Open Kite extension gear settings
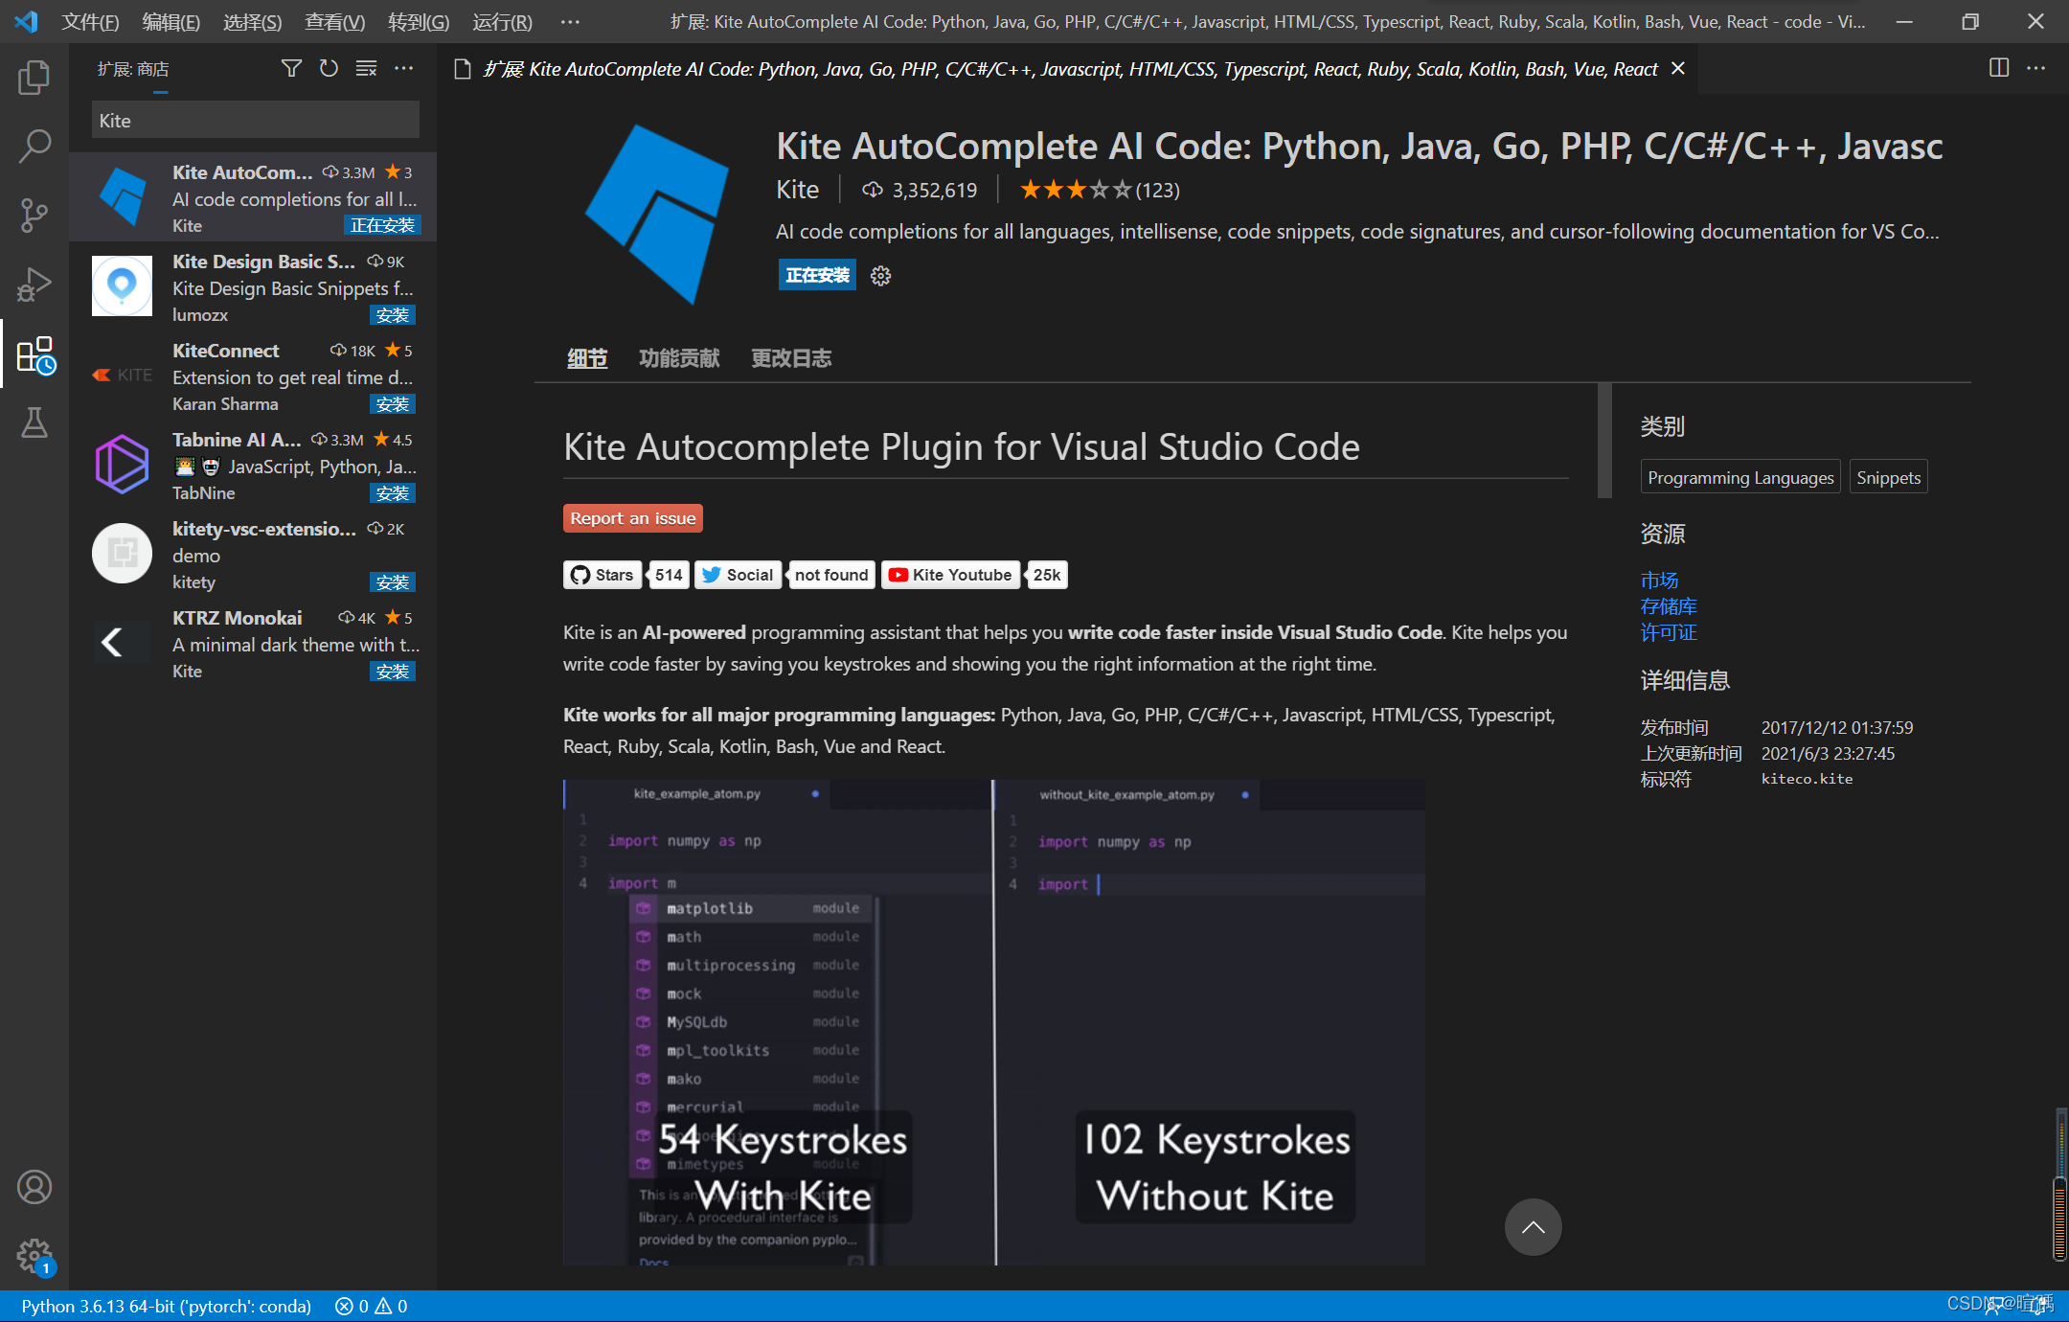 coord(880,276)
